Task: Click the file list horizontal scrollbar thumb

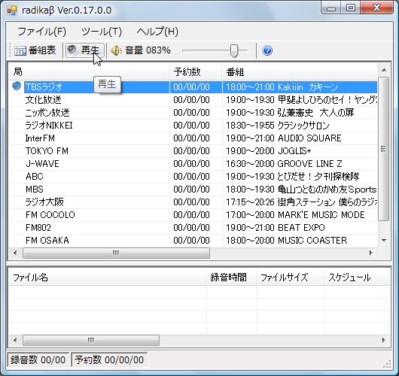Action: tap(91, 340)
